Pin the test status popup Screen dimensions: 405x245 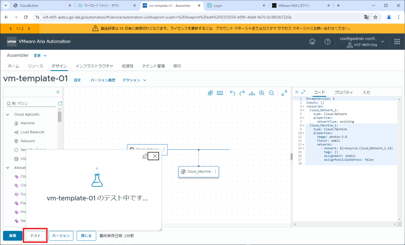(144, 156)
